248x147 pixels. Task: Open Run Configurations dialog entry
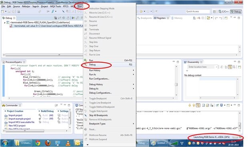point(109,79)
